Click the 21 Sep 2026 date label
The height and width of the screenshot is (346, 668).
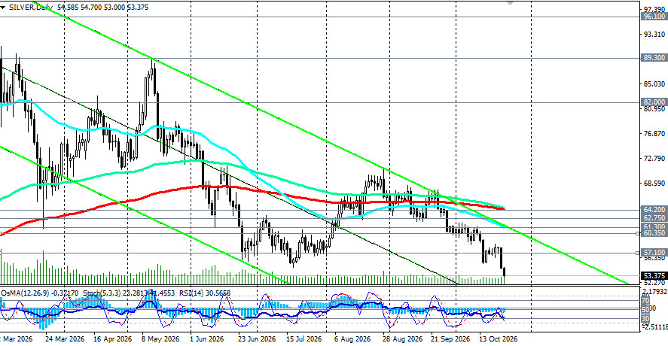[x=450, y=339]
